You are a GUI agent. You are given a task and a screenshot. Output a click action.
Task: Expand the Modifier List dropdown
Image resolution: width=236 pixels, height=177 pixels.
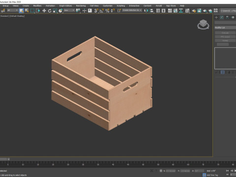click(x=225, y=28)
